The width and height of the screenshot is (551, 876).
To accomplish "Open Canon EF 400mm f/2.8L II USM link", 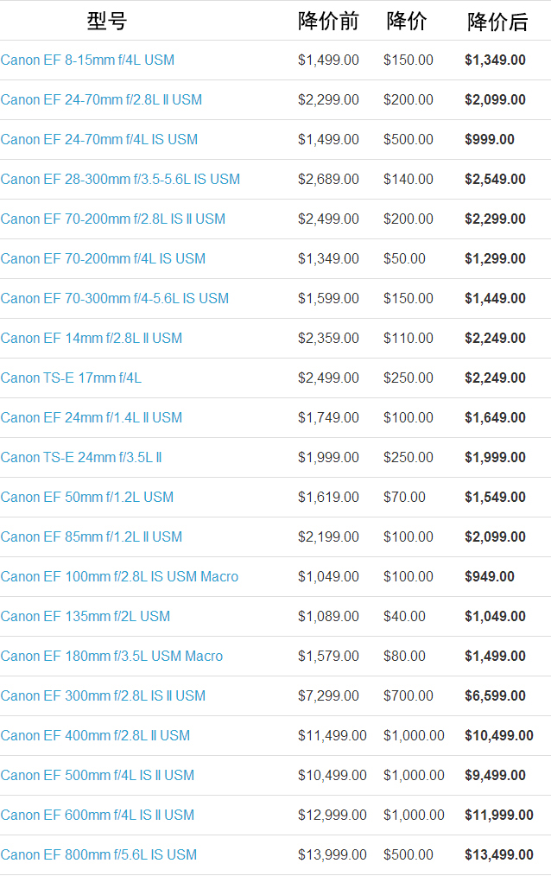I will [x=95, y=736].
